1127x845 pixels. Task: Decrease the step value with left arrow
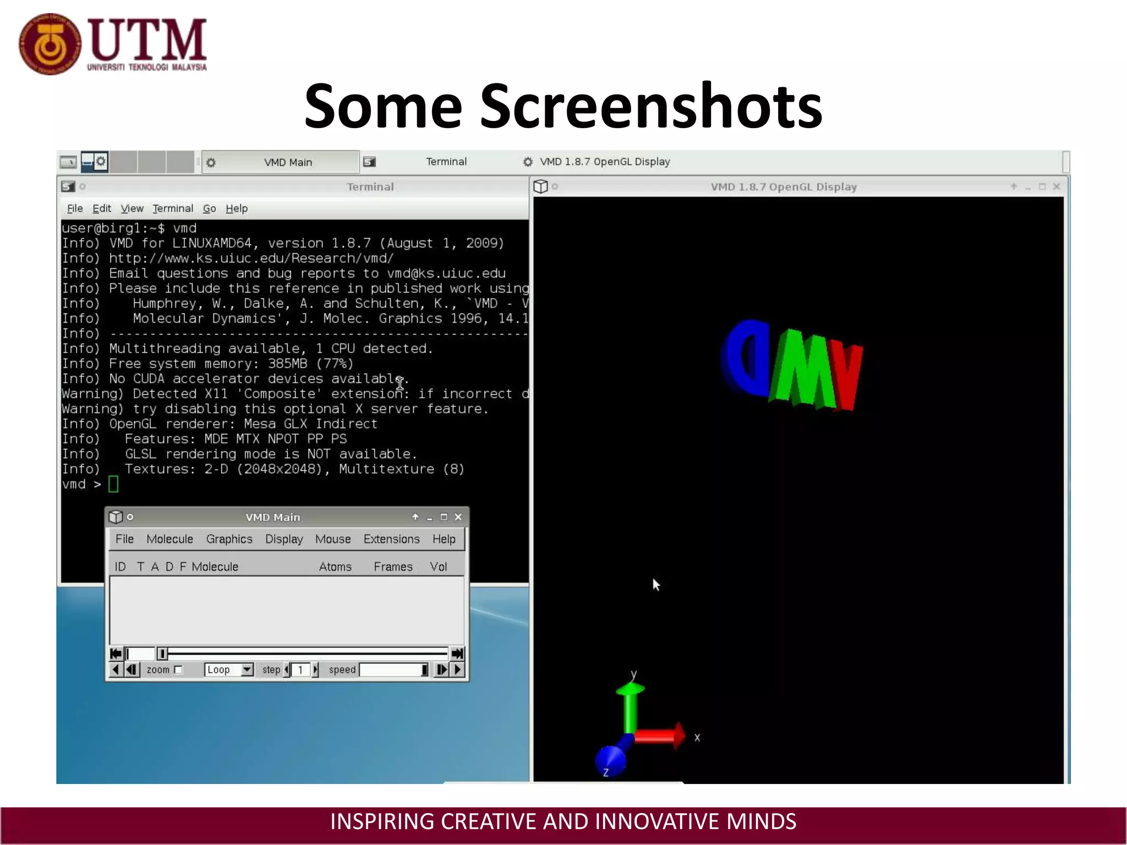click(x=287, y=670)
